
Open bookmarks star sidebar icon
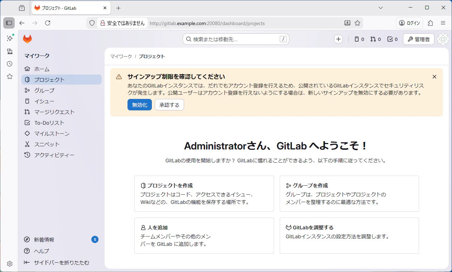10,76
